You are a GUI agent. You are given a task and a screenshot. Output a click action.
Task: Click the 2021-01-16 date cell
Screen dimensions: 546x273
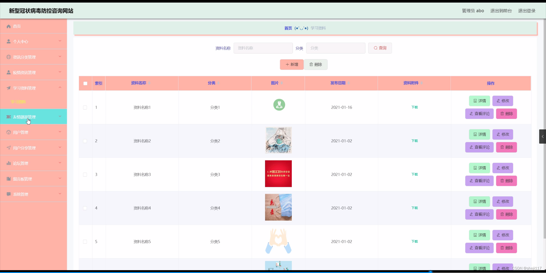342,107
